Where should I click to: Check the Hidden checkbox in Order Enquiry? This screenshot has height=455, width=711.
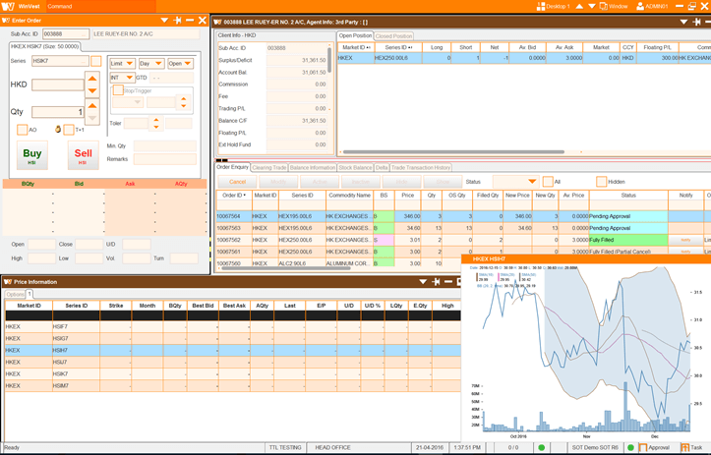click(601, 182)
